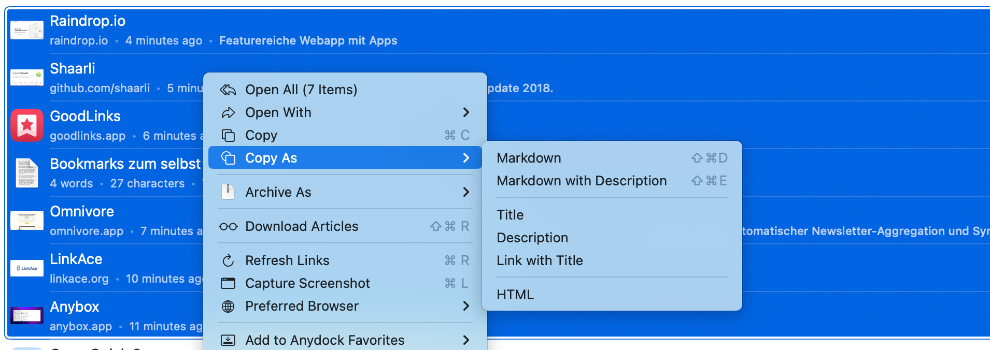Choose HTML in the Copy As submenu
Viewport: 990px width, 350px height.
(612, 295)
